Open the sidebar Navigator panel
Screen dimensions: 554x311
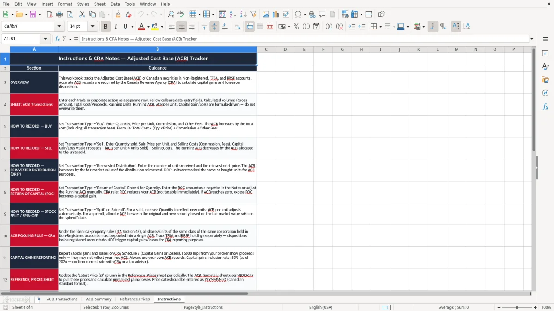tap(545, 94)
